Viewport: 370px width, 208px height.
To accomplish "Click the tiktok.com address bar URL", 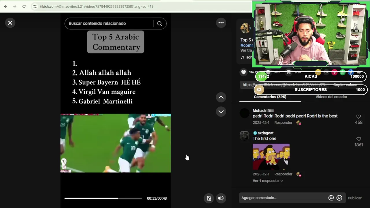I will (97, 6).
